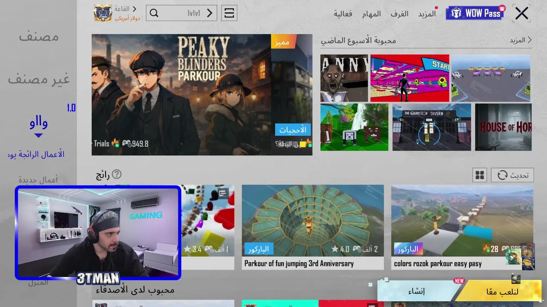This screenshot has height=307, width=547.
Task: Click الباركور tag on fun jumping card
Action: coord(258,249)
